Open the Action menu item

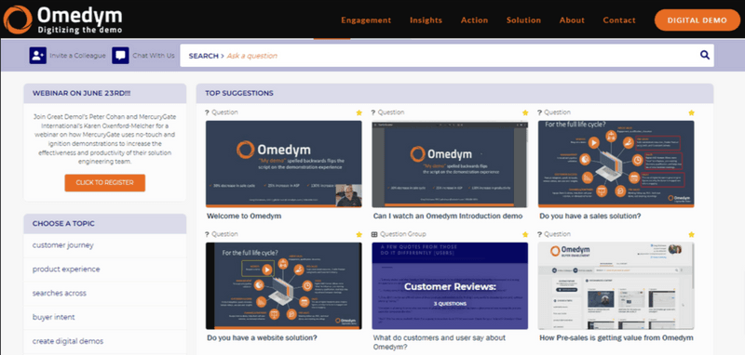click(x=474, y=20)
